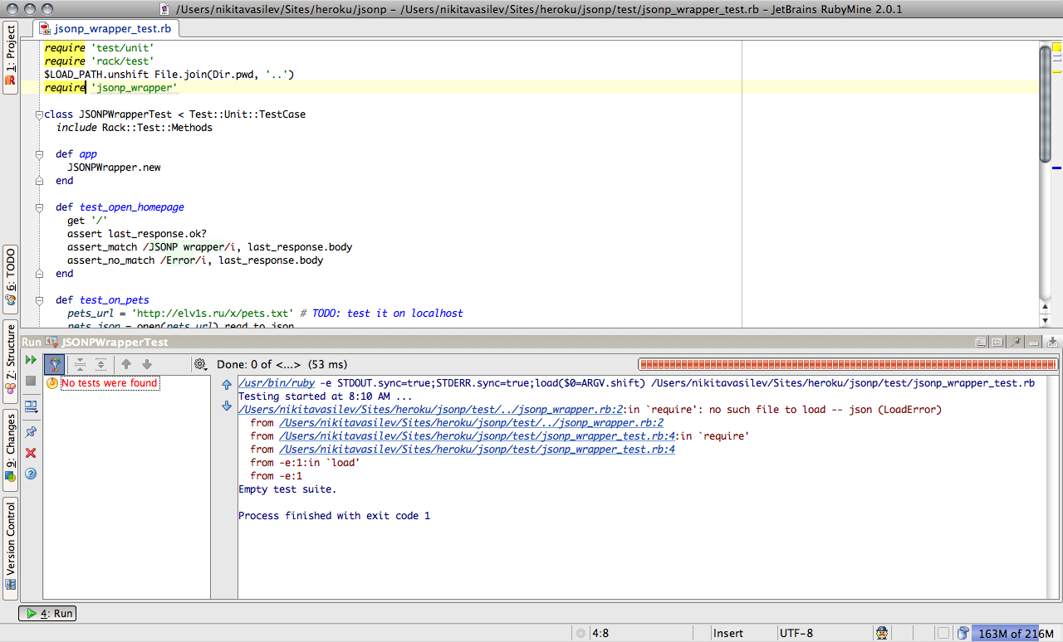
Task: Click the empty checkbox-like status bar box
Action: 942,634
